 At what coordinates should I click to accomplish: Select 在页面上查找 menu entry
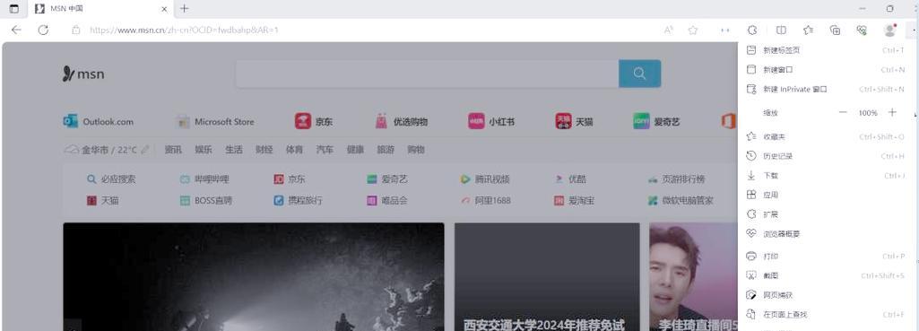[x=826, y=315]
